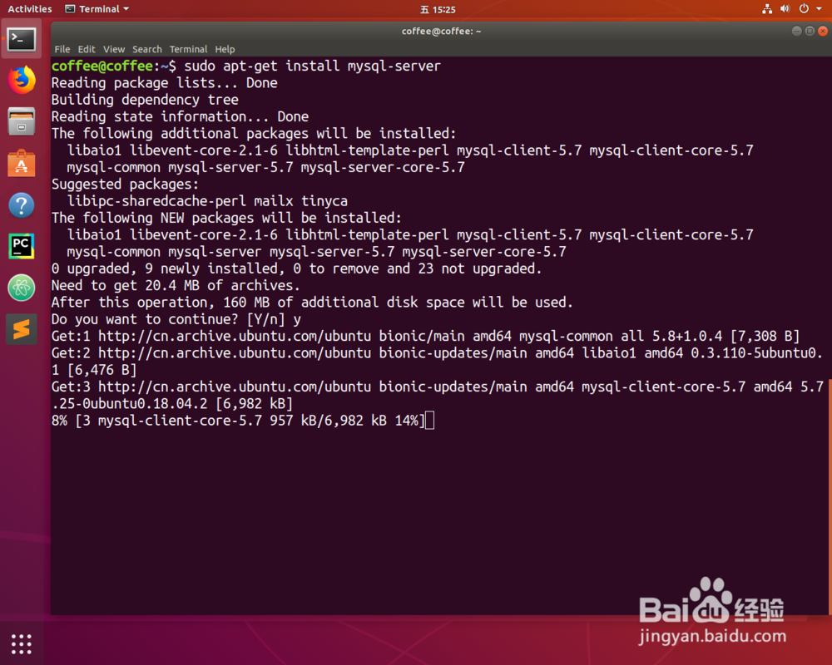Open the Files file manager from the dock
This screenshot has width=832, height=665.
[x=21, y=121]
